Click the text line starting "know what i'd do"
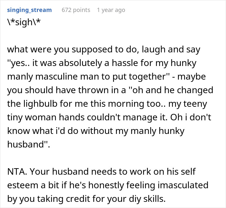 tap(96, 131)
